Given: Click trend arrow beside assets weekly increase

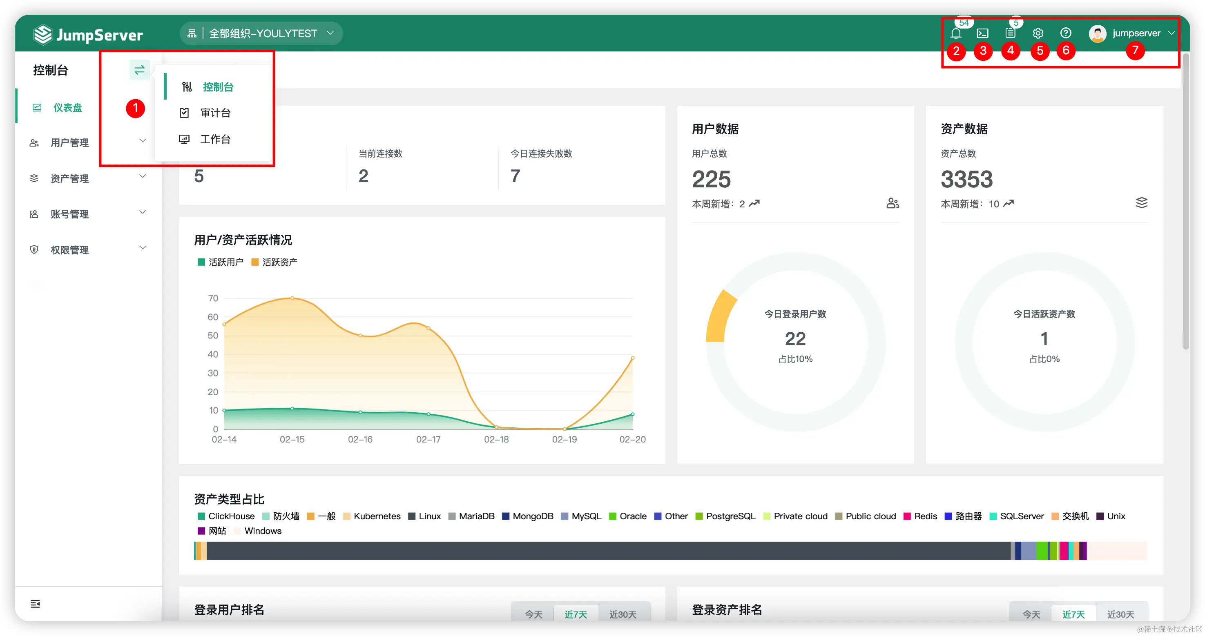Looking at the screenshot, I should click(x=1008, y=203).
